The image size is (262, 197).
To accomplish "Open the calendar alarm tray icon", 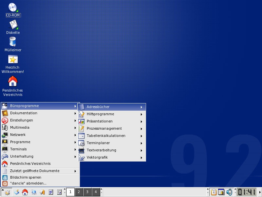I will pyautogui.click(x=221, y=192).
